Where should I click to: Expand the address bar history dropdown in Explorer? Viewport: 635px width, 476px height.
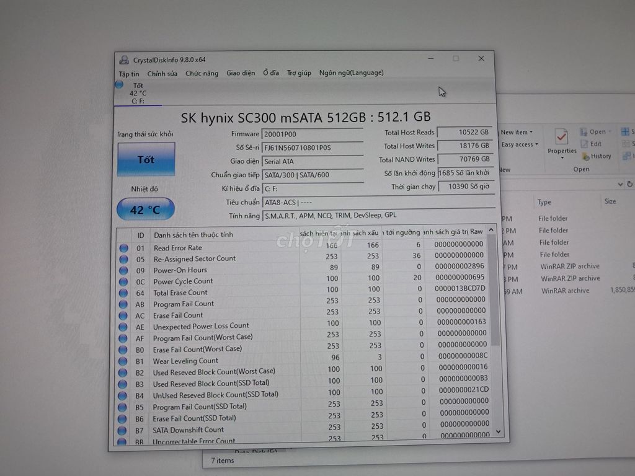point(620,185)
